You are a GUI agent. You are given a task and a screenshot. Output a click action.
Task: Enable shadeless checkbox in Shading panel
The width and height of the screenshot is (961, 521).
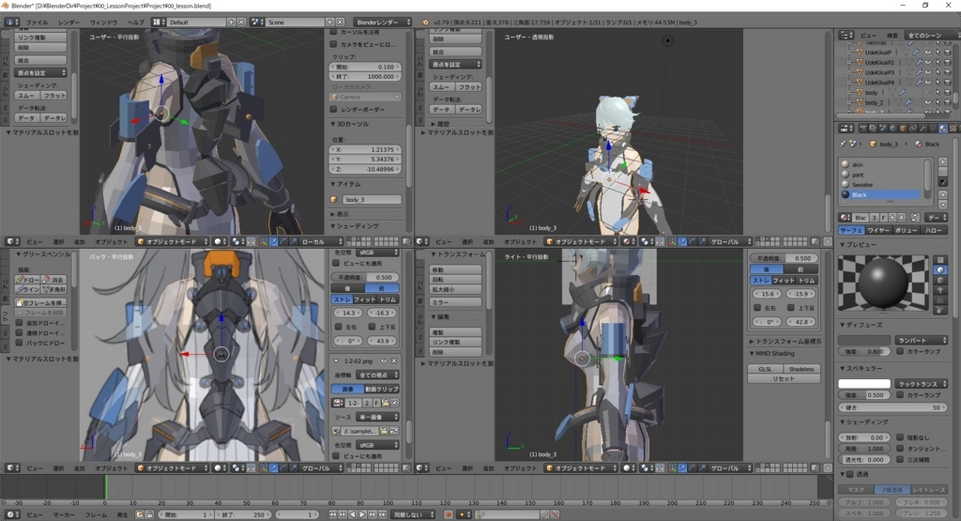900,437
